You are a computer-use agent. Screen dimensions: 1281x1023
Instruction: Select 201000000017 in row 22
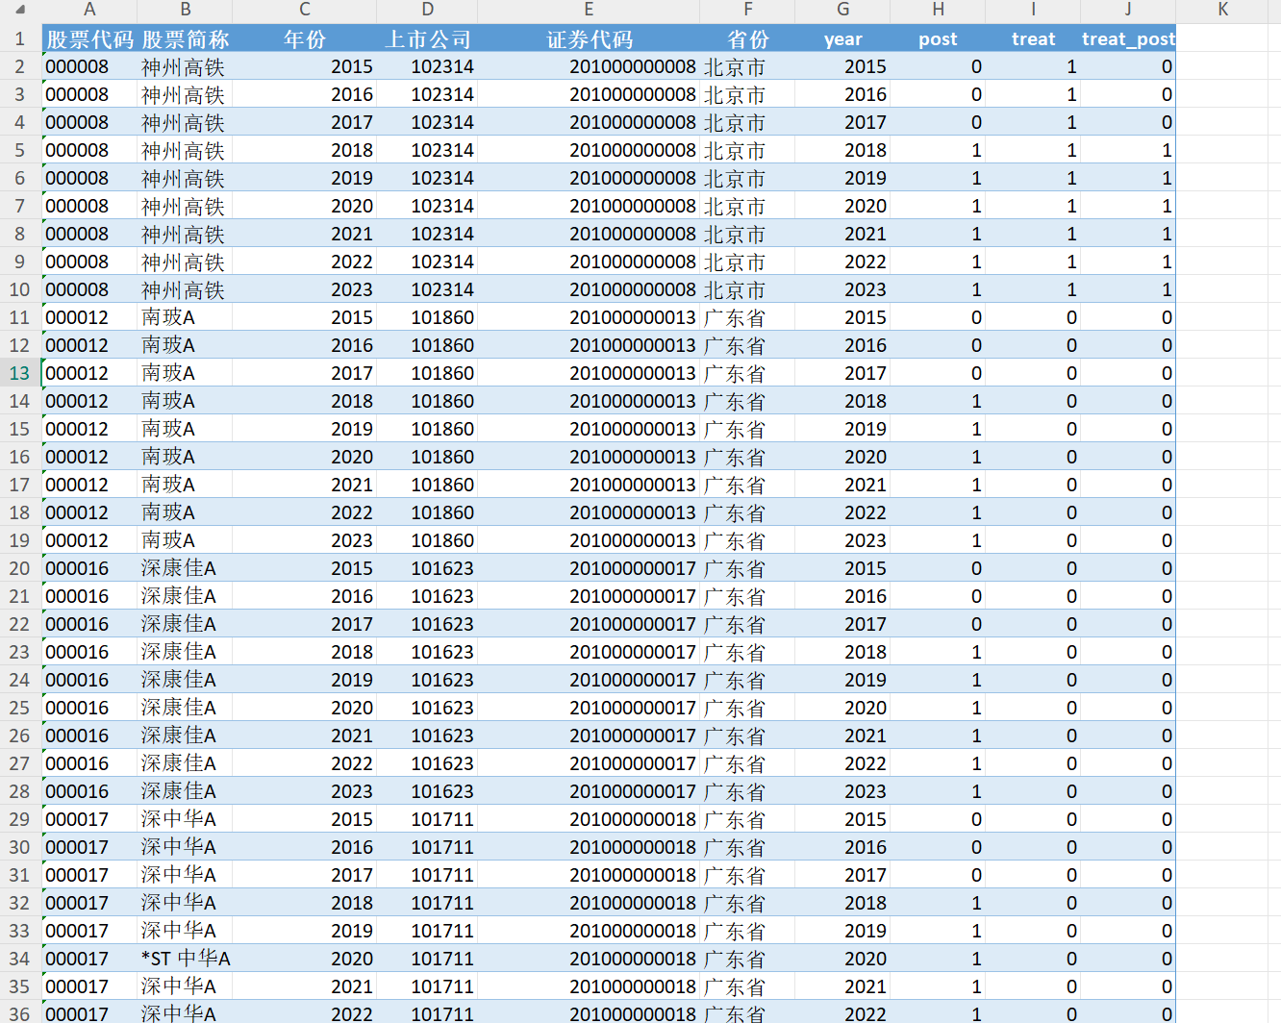pyautogui.click(x=589, y=624)
